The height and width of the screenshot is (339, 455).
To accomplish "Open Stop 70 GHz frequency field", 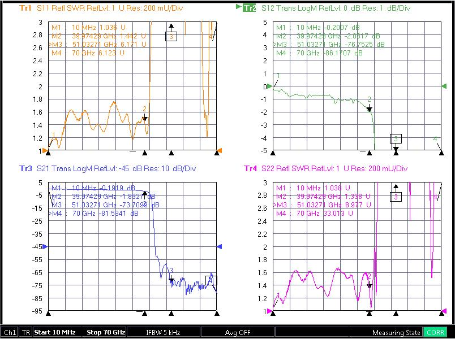I will (106, 332).
